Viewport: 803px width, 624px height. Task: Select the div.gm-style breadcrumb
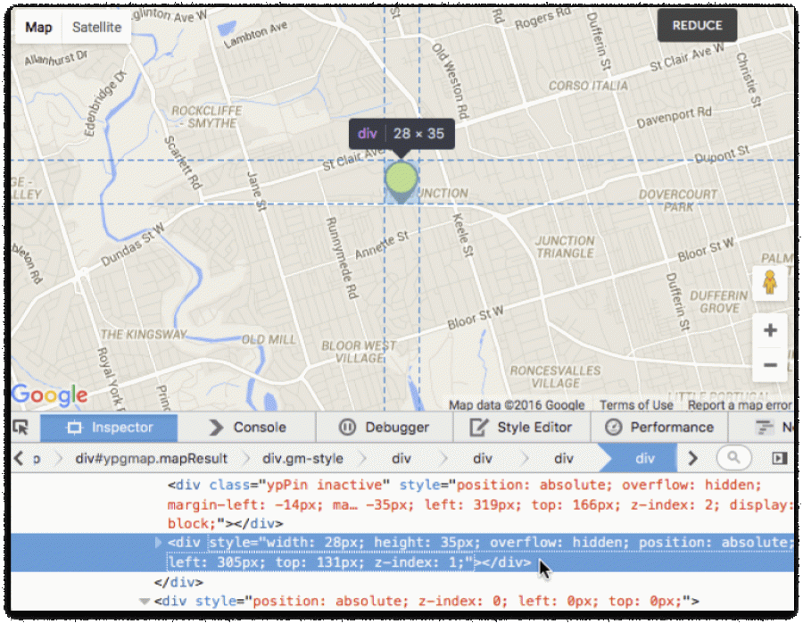[x=302, y=458]
